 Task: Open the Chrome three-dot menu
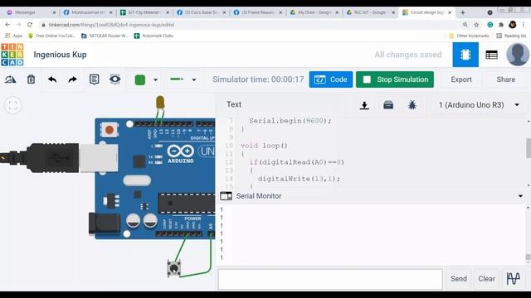click(x=524, y=25)
